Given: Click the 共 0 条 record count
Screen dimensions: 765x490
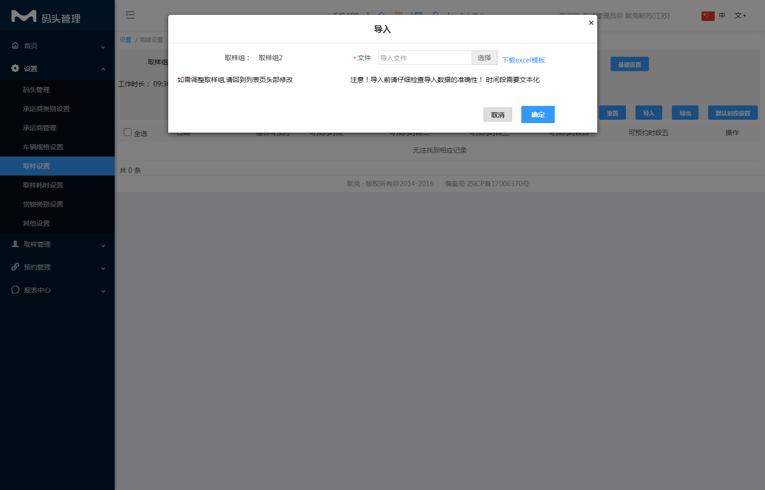Looking at the screenshot, I should pyautogui.click(x=130, y=170).
